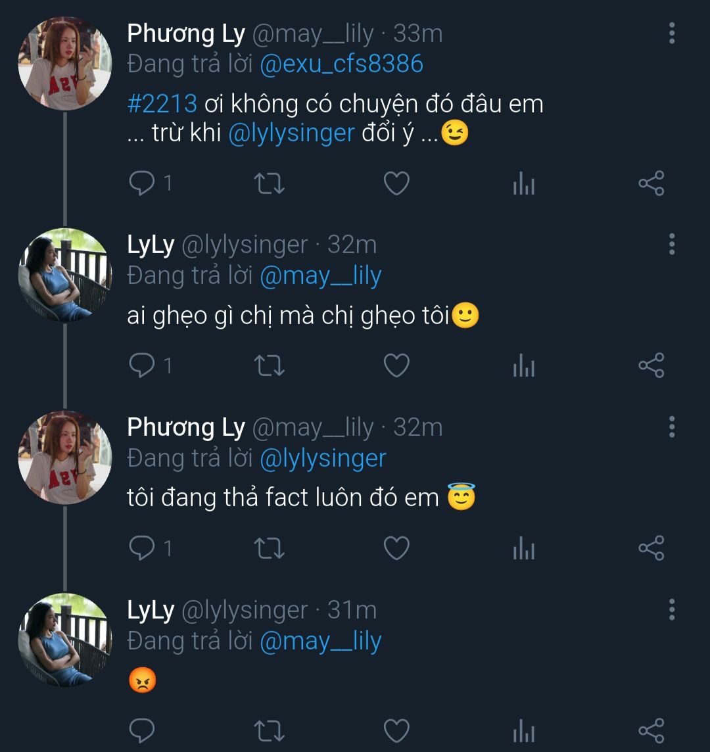Open more options for Phương Ly's 32m tweet
Screen dimensions: 710x752
pyautogui.click(x=671, y=427)
